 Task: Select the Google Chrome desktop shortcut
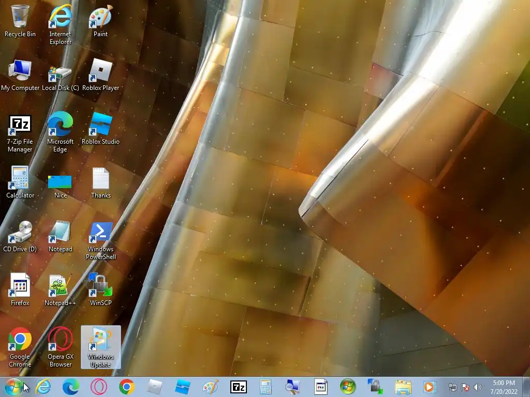(20, 347)
